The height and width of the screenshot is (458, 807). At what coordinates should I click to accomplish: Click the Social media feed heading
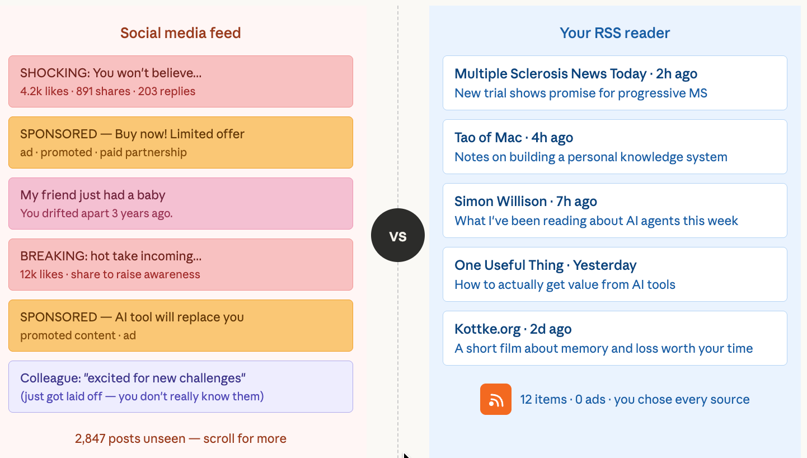click(x=180, y=33)
